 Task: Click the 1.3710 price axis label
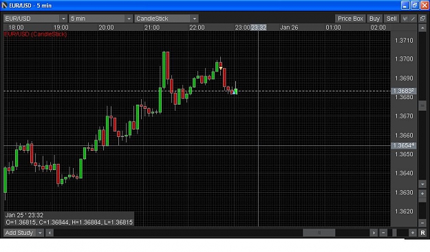[404, 41]
